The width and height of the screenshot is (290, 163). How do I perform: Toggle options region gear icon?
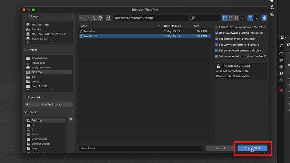(x=264, y=18)
